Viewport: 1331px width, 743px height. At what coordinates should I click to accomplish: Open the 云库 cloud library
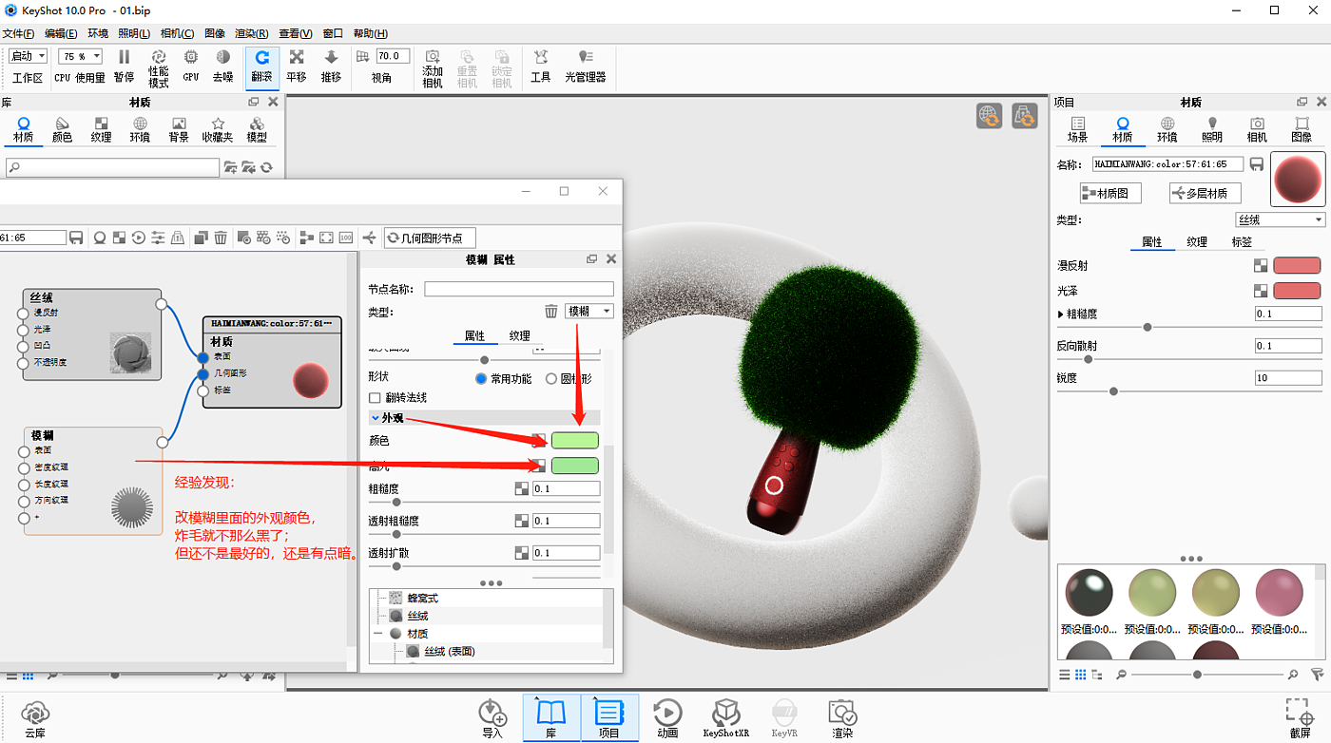35,713
